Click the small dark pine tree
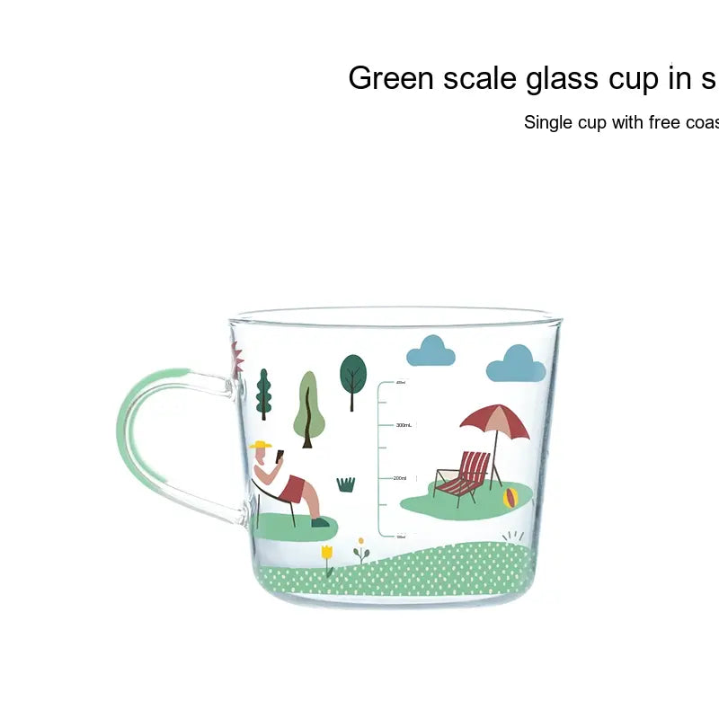This screenshot has height=719, width=719. [x=263, y=395]
